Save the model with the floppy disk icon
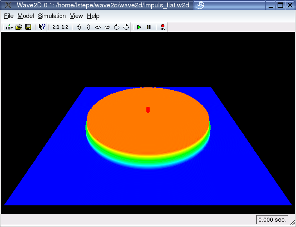The height and width of the screenshot is (227, 296). pos(28,27)
